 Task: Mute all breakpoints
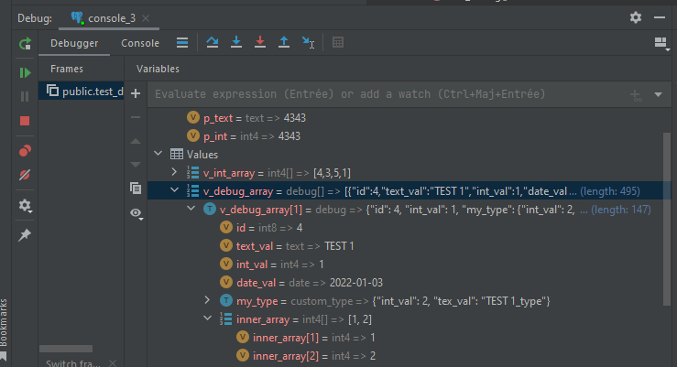(x=25, y=175)
